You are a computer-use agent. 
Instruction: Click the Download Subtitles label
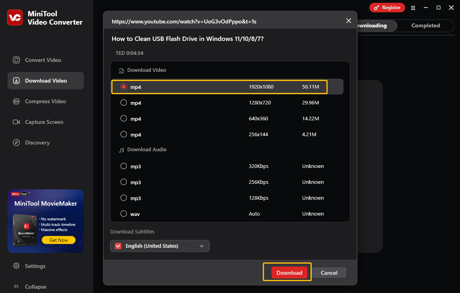pyautogui.click(x=132, y=231)
